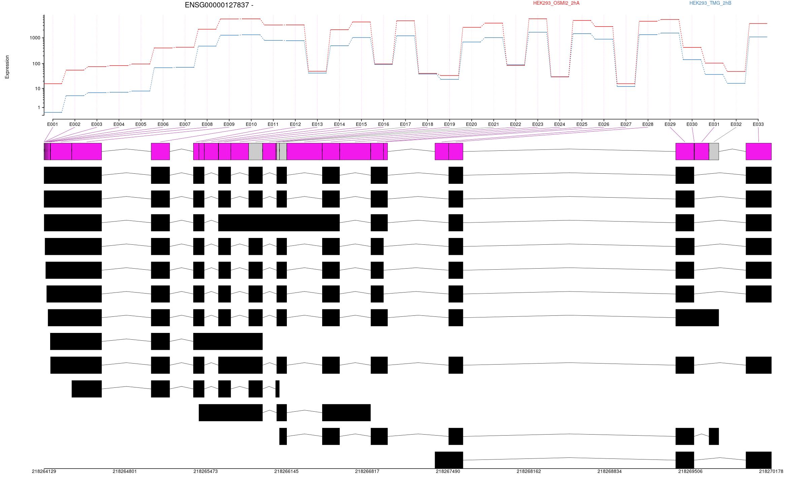Click exon label E030
Viewport: 808px width, 478px height.
(x=692, y=124)
